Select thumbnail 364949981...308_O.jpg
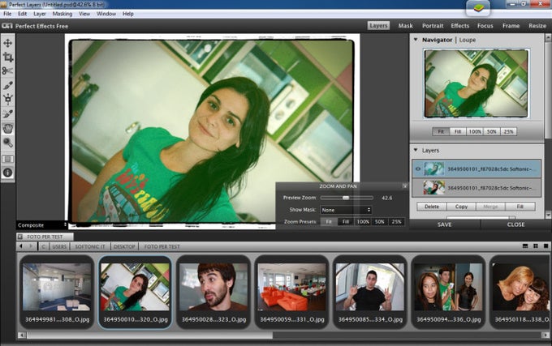Viewport: 552px width, 346px height. coord(57,293)
